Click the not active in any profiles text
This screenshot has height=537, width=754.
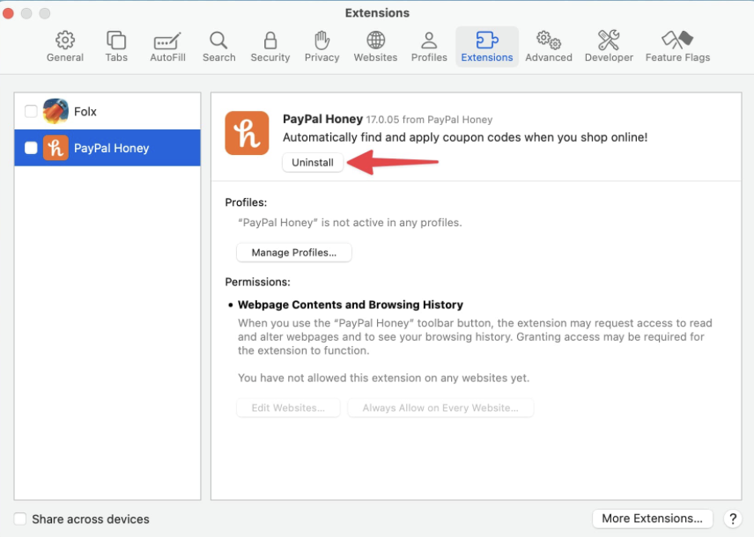click(x=350, y=223)
